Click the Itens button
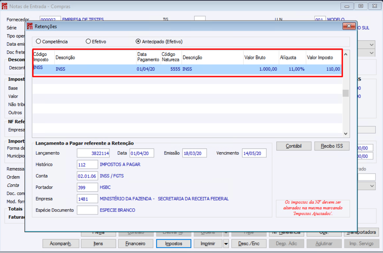The width and height of the screenshot is (383, 253). (98, 243)
